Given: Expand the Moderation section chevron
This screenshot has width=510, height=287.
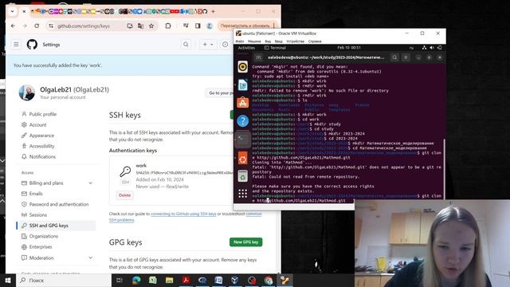Looking at the screenshot, I should coord(90,258).
